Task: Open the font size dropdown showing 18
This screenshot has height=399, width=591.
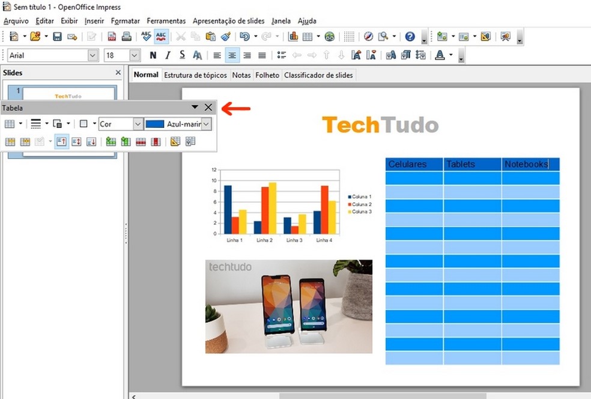Action: 133,55
